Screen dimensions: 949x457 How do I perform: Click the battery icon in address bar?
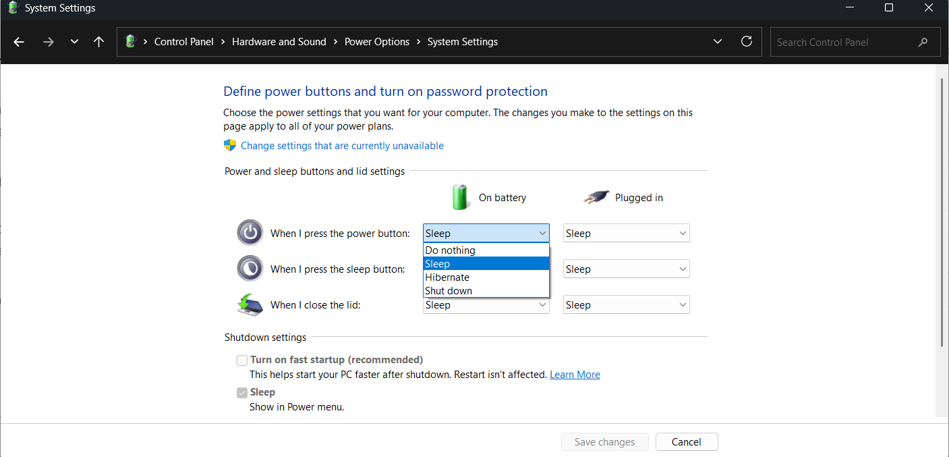[x=131, y=42]
